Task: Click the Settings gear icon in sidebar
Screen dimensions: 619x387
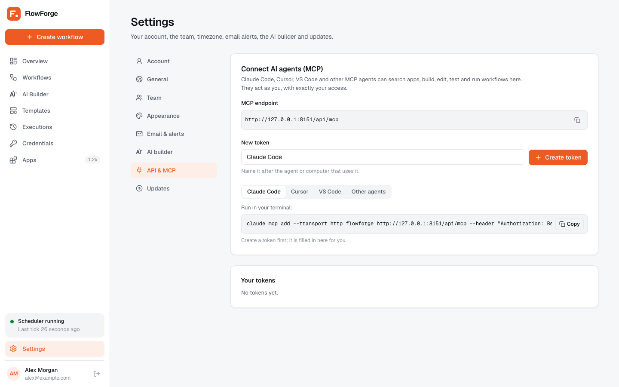Action: point(13,349)
